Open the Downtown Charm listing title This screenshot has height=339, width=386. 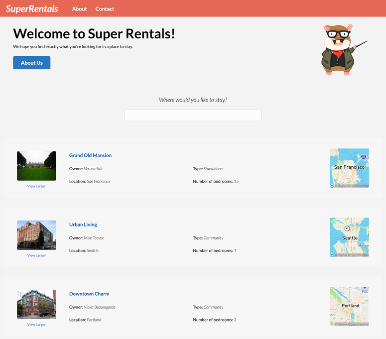[x=89, y=294]
